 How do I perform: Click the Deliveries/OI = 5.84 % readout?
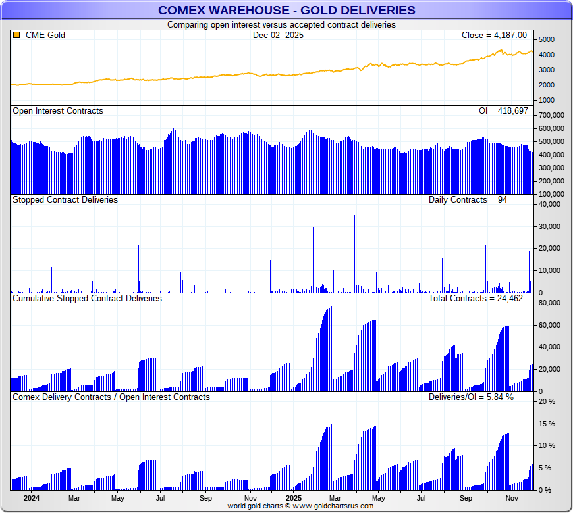[471, 397]
